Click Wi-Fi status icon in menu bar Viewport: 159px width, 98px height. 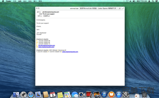coord(127,1)
